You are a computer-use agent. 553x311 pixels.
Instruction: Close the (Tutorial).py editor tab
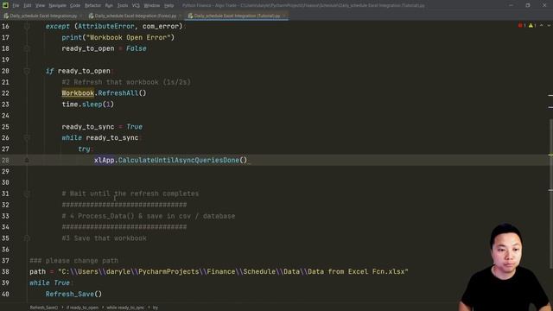click(284, 16)
